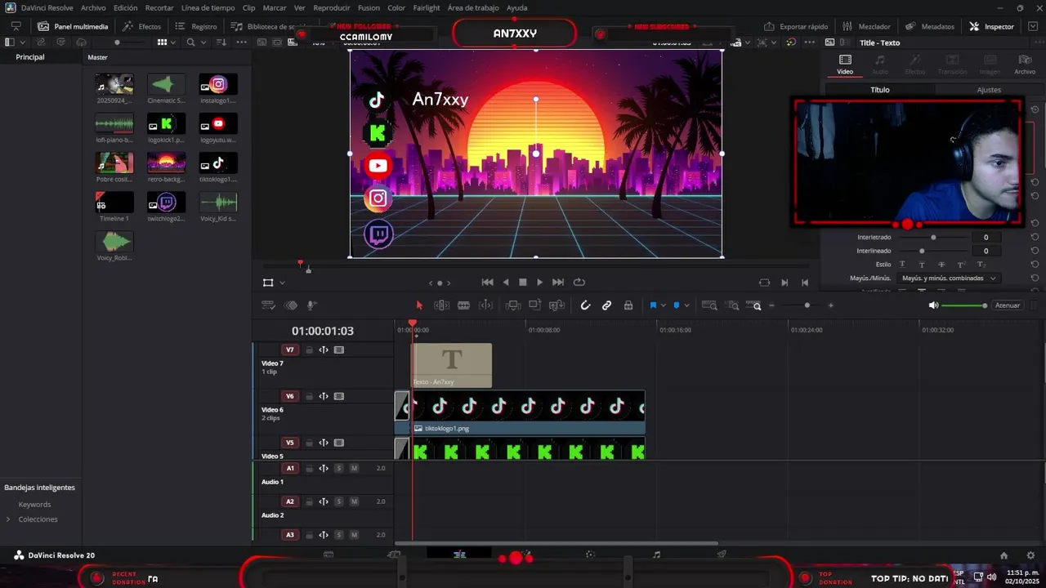Image resolution: width=1046 pixels, height=588 pixels.
Task: Click the Atenuar dim button
Action: pos(1008,305)
